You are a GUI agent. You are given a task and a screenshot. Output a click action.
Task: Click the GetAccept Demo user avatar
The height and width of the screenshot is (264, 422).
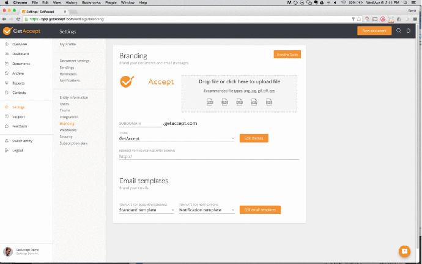coord(8,252)
